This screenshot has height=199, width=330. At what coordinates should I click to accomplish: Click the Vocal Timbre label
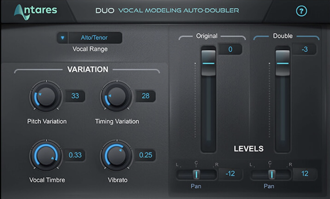(47, 180)
